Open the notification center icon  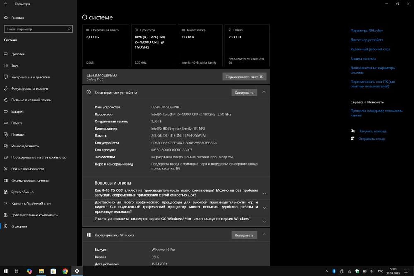(406, 271)
